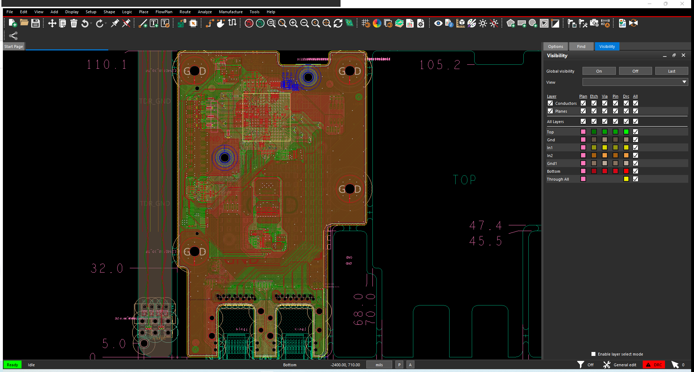Click the Grid toggle icon
The image size is (694, 372).
point(366,23)
